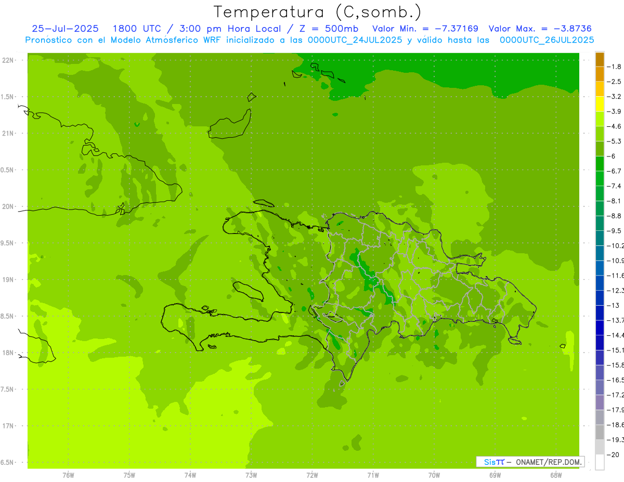624x482 pixels.
Task: Click the -8.8 color bar label
Action: coord(615,216)
